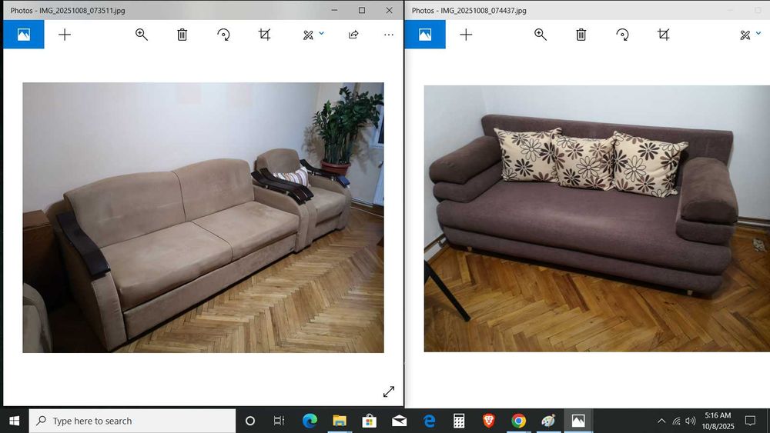Image resolution: width=770 pixels, height=433 pixels.
Task: Crop the image in left Photos window
Action: (264, 35)
